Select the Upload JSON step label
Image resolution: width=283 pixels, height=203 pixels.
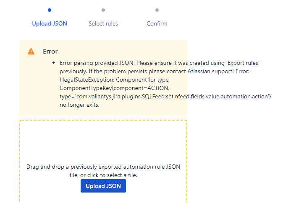(x=50, y=23)
